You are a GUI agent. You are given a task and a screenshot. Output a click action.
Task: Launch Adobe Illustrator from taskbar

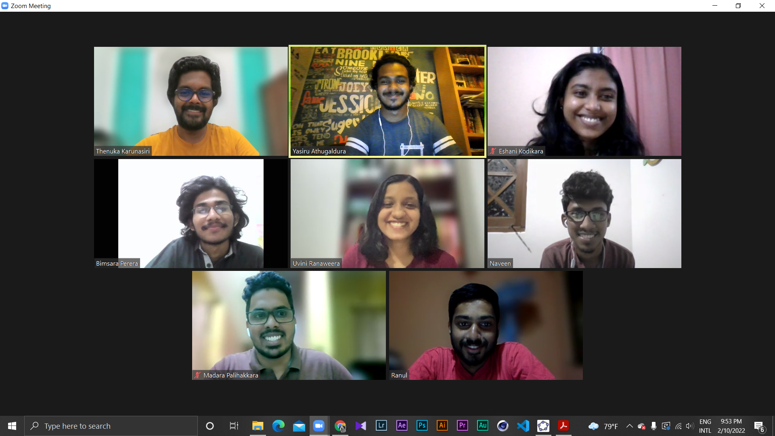pos(442,426)
